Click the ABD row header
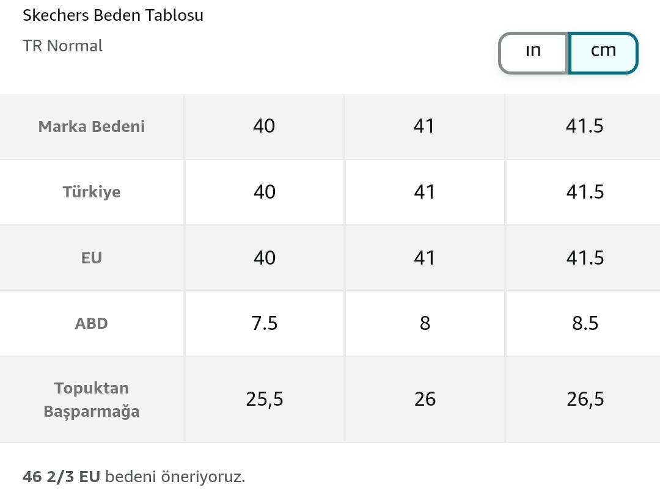 (x=92, y=324)
